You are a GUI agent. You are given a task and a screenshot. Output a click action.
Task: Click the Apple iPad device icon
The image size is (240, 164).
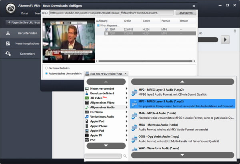tap(87, 131)
